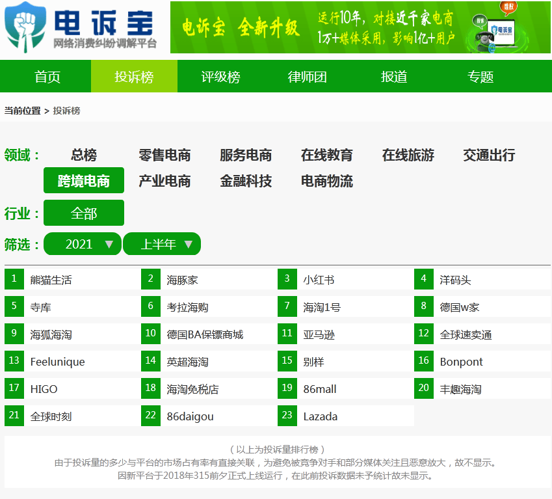The image size is (552, 499).
Task: Filter by 产业电商 field
Action: click(164, 181)
